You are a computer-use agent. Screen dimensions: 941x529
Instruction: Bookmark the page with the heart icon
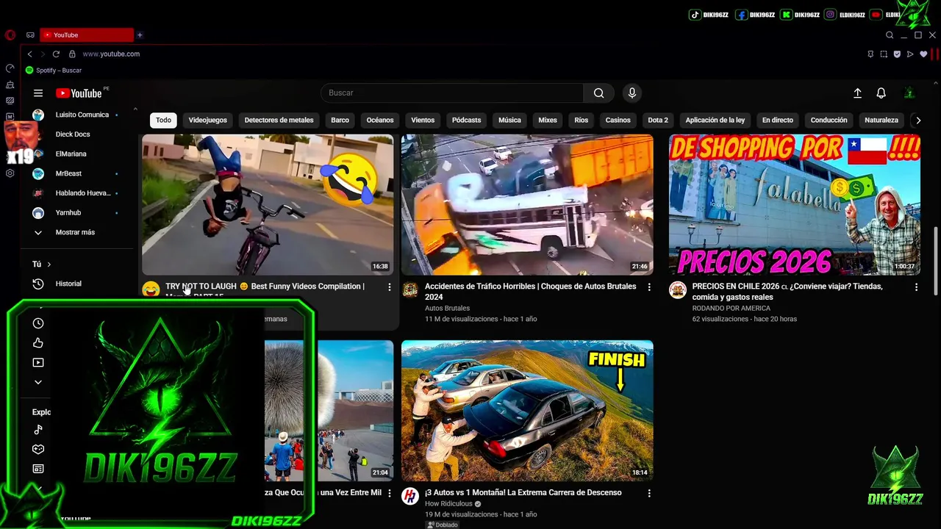tap(923, 54)
